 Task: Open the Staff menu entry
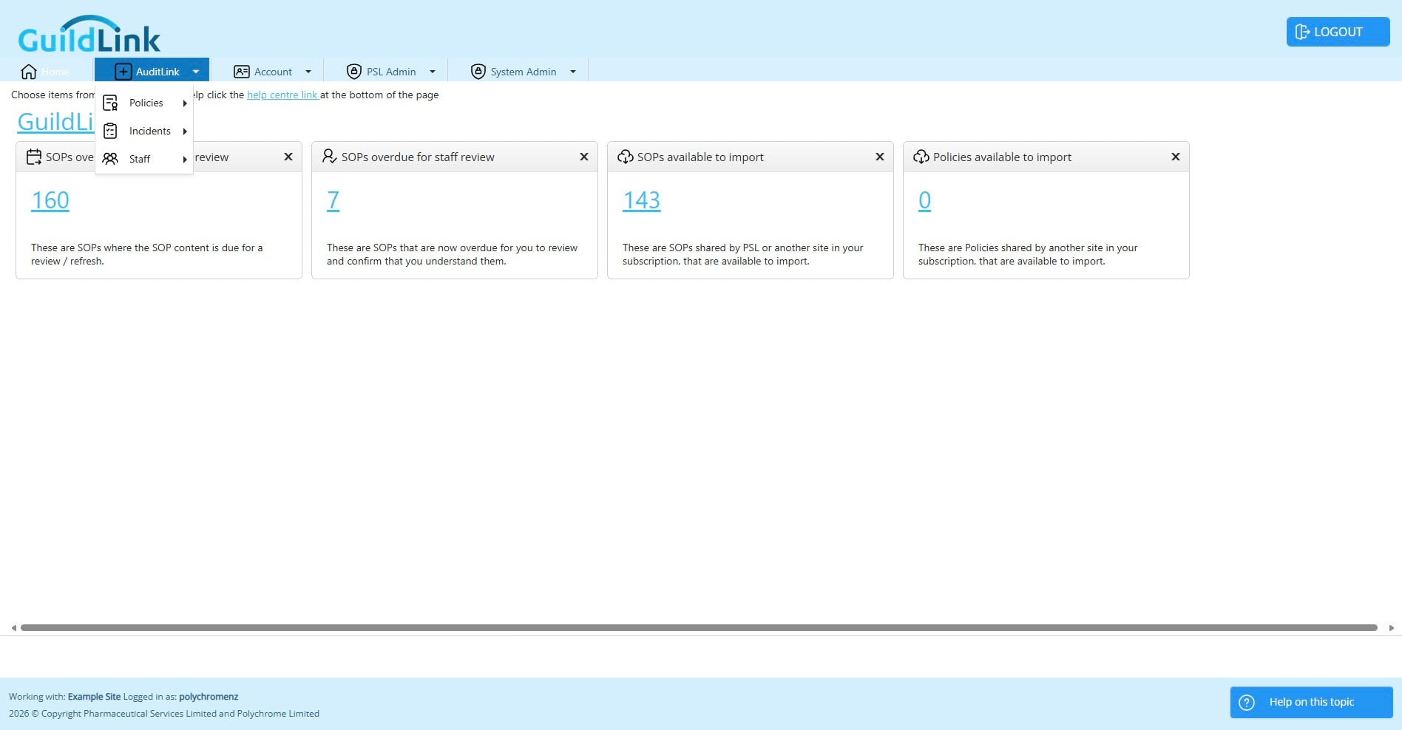pyautogui.click(x=144, y=159)
